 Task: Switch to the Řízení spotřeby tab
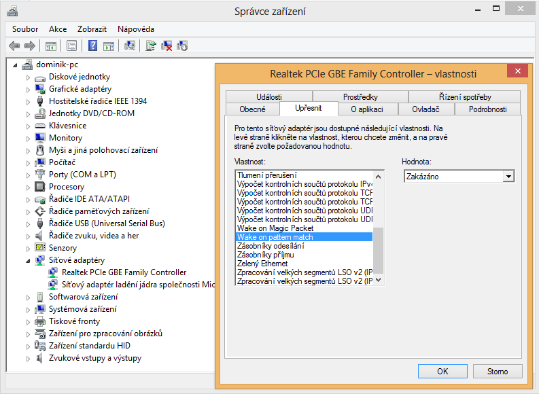tap(465, 97)
